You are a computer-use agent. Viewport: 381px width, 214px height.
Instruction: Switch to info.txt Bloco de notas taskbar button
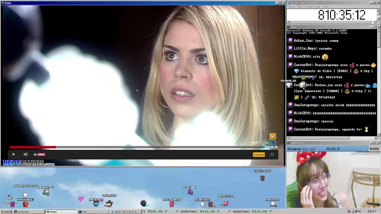click(125, 212)
